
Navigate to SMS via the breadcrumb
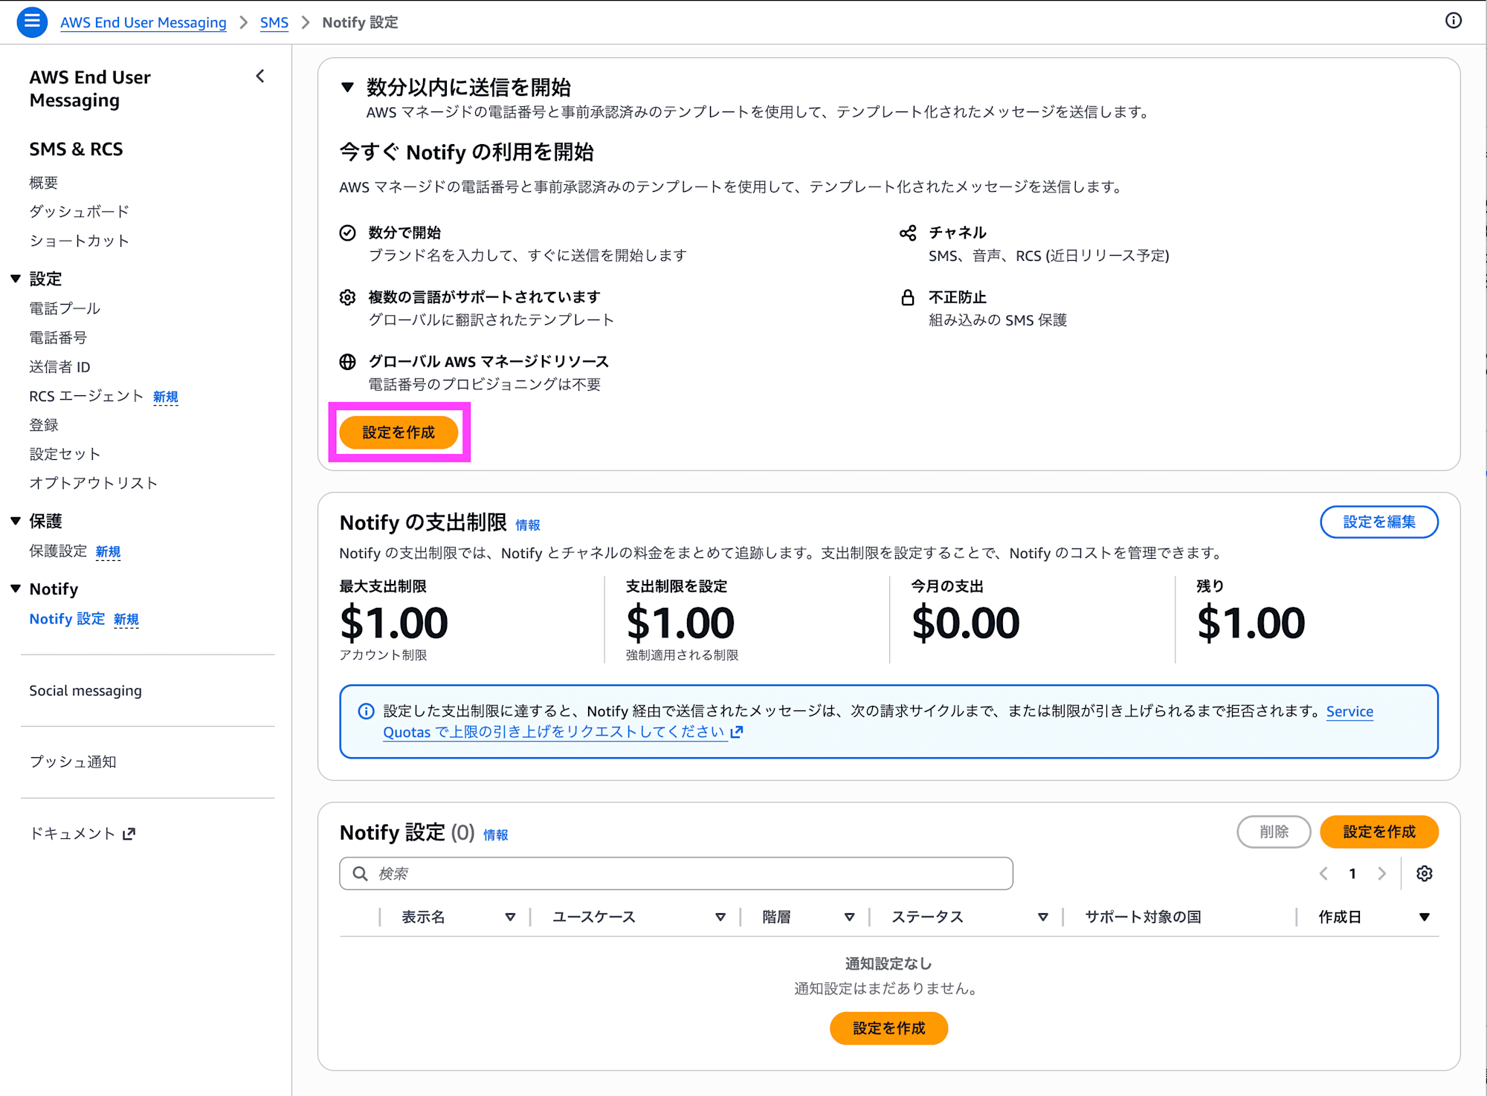click(274, 22)
